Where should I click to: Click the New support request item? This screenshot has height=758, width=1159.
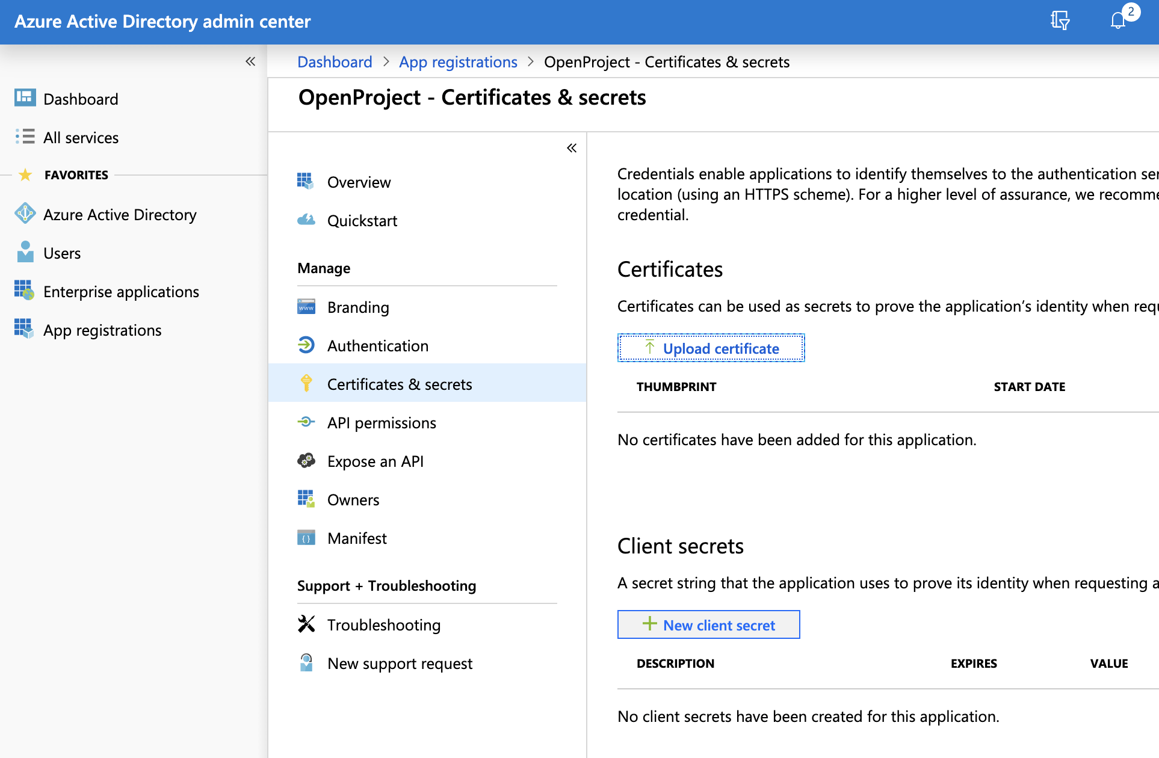click(400, 663)
